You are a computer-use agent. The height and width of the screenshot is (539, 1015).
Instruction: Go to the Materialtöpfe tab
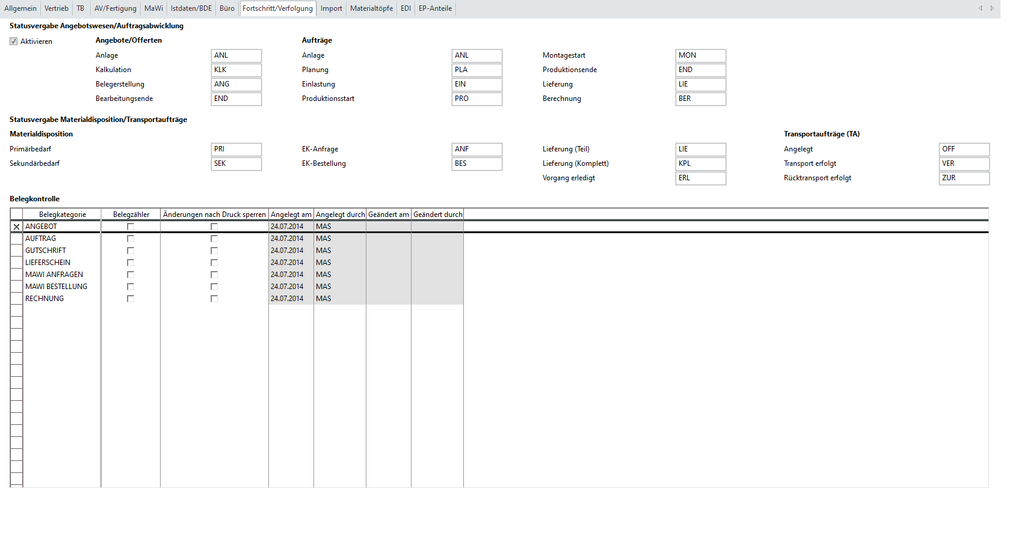click(371, 8)
